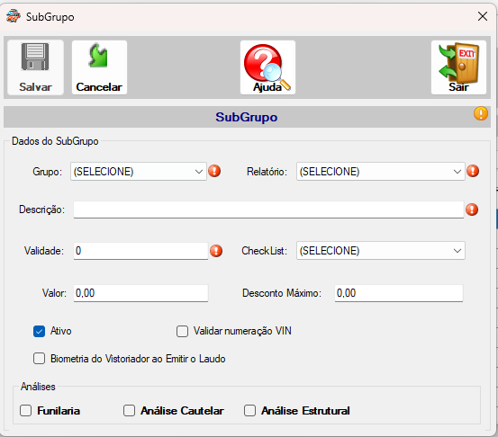This screenshot has width=498, height=437.
Task: Click the Desconto Máximo: field label
Action: [x=282, y=293]
